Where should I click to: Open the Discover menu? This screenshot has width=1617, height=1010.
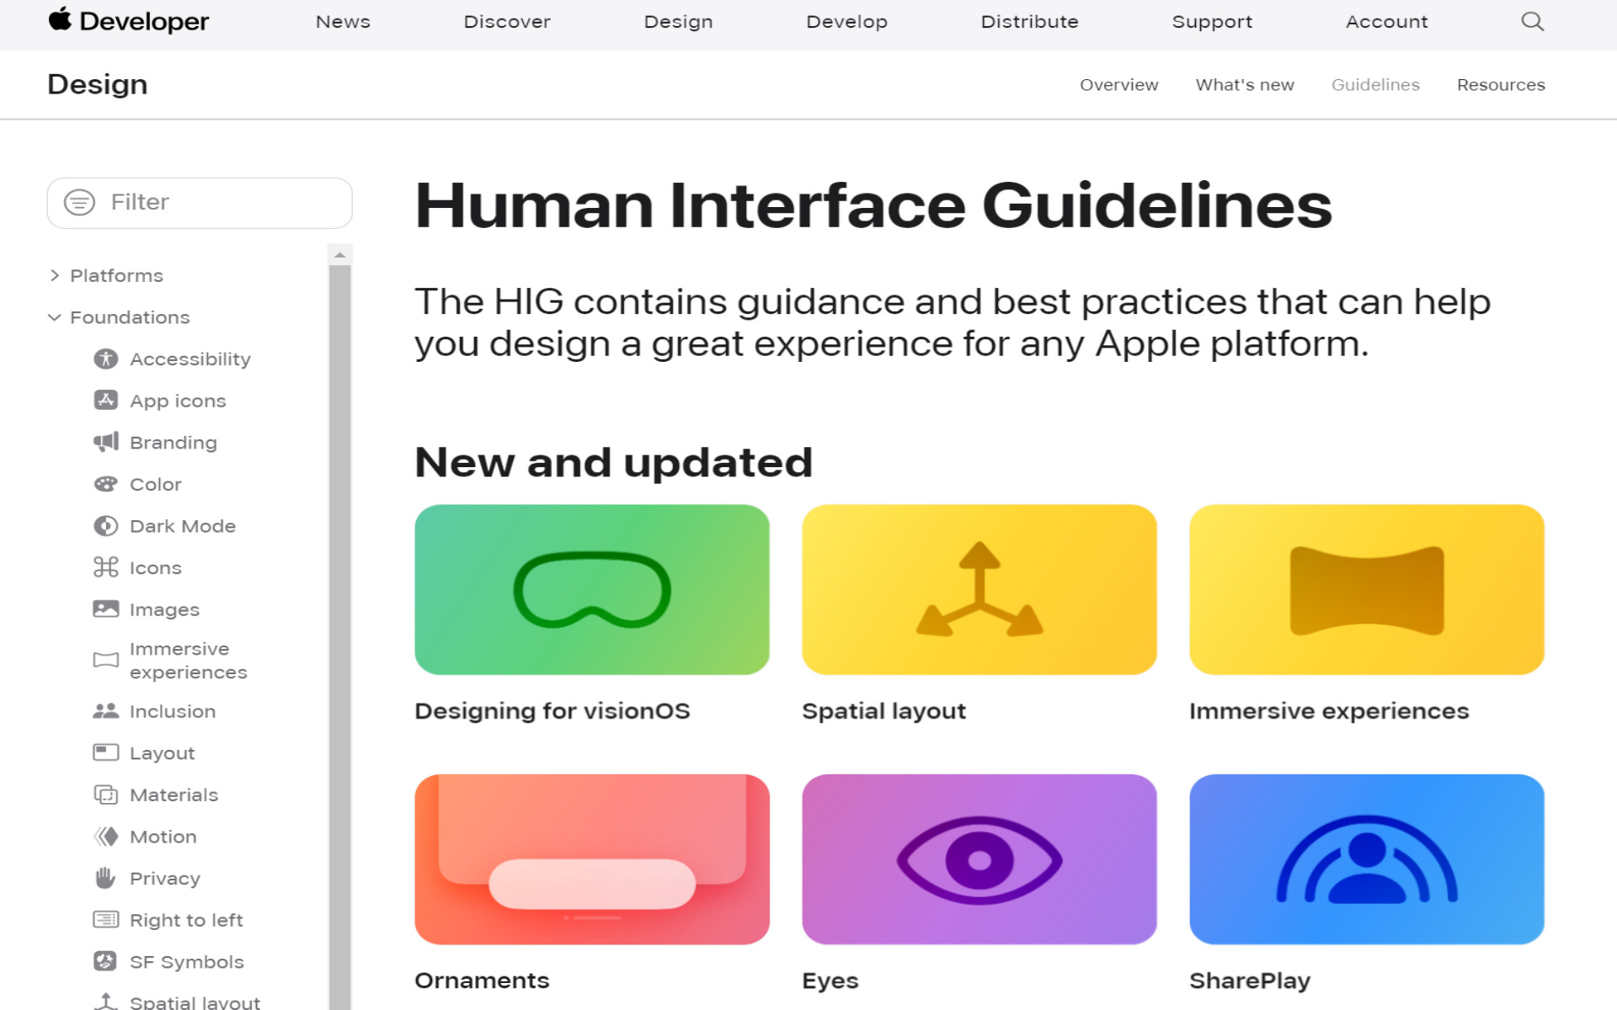point(507,22)
